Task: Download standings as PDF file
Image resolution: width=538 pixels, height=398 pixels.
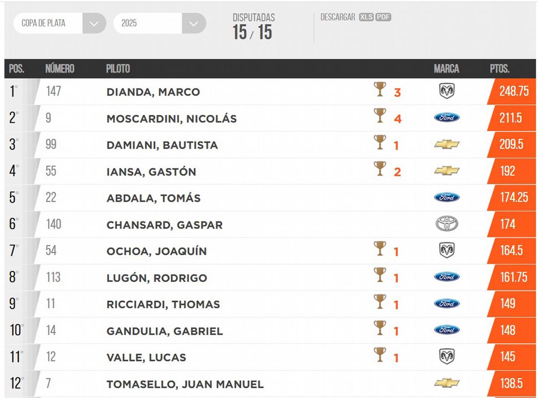Action: pyautogui.click(x=383, y=17)
